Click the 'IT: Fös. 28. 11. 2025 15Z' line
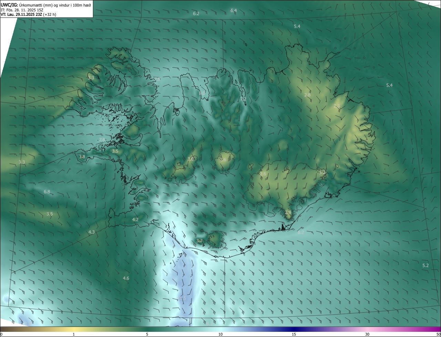The height and width of the screenshot is (337, 441). pos(22,10)
